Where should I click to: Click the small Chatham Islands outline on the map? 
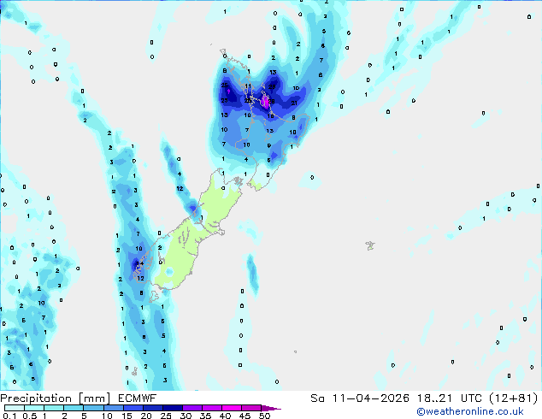click(x=370, y=245)
